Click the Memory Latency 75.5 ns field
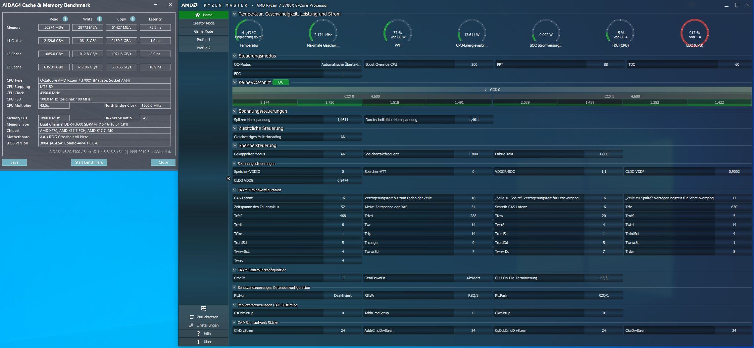This screenshot has height=348, width=754. coord(155,27)
